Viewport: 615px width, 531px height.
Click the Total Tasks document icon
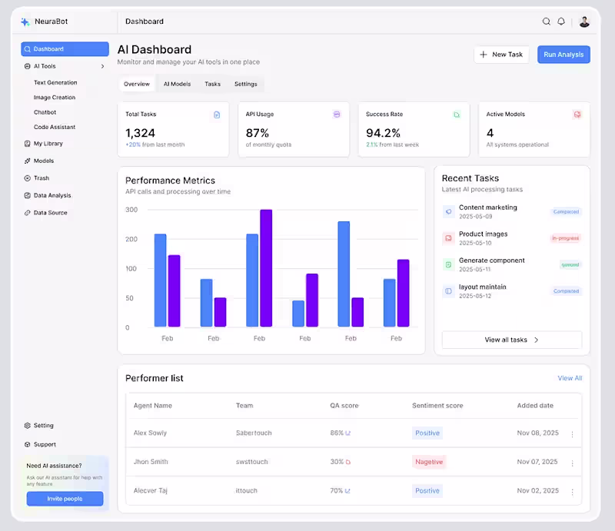217,114
